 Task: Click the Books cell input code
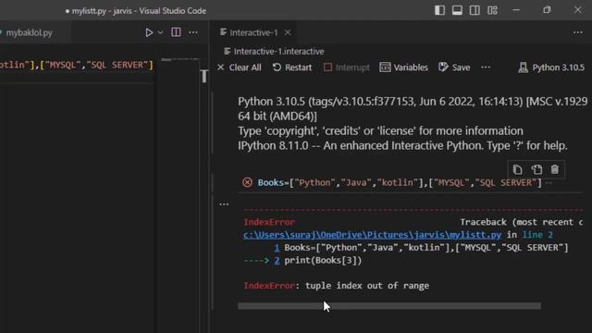pyautogui.click(x=400, y=183)
